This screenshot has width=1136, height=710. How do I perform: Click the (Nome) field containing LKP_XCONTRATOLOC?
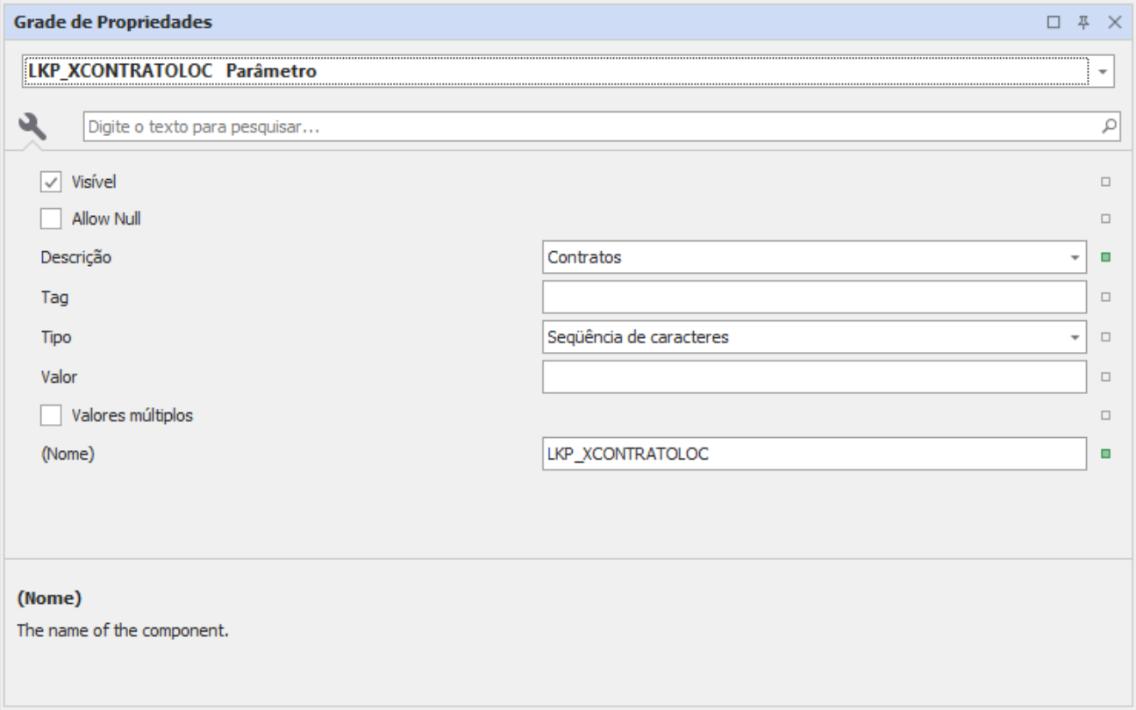click(813, 455)
